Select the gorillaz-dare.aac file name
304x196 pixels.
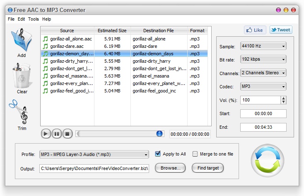(67, 46)
